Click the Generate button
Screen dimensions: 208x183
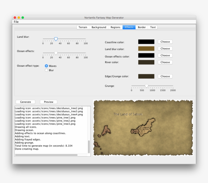pos(25,102)
